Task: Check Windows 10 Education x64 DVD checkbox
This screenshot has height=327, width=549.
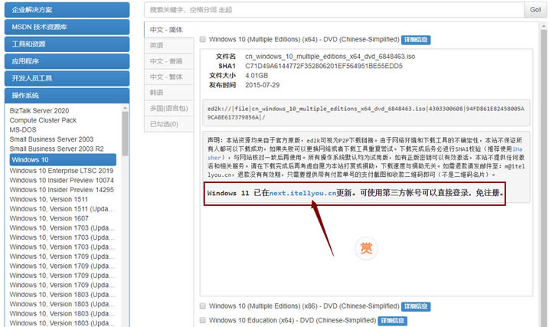Action: point(202,320)
